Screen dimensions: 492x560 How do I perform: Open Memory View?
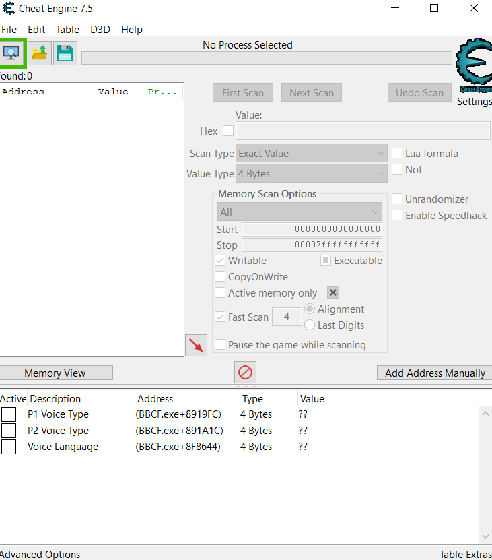point(55,373)
